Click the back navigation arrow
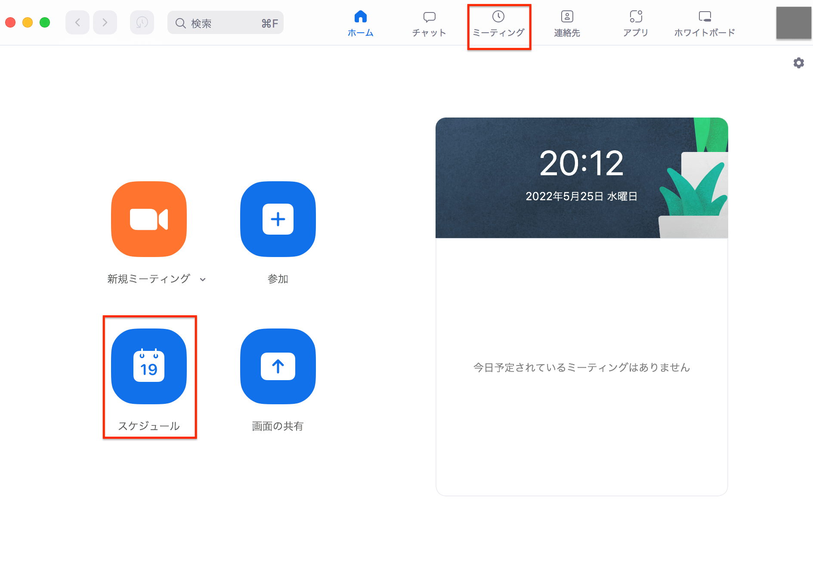Viewport: 813px width, 567px height. [77, 22]
